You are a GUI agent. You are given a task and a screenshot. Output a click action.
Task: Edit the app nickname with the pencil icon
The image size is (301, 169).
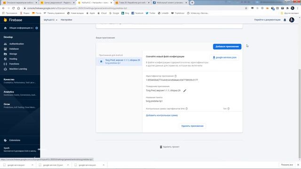tap(185, 91)
